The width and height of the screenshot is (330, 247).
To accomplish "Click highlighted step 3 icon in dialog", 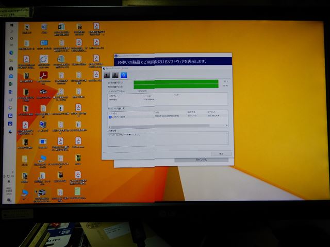I will coord(124,75).
